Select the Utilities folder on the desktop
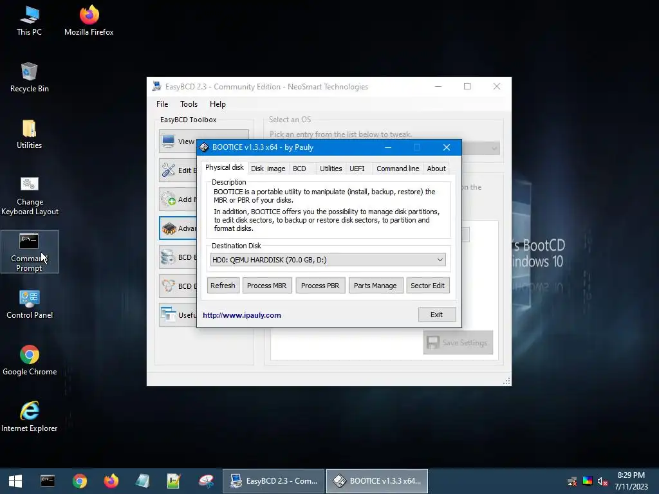659x494 pixels. 29,134
